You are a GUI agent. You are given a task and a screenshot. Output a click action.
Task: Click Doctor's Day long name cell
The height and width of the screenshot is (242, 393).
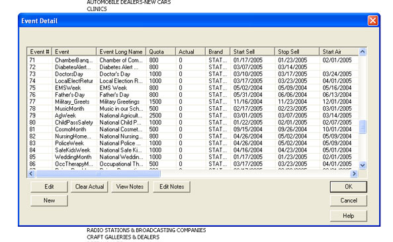[x=115, y=74]
